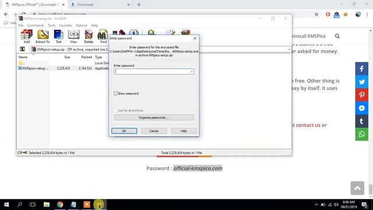Click the uninstall KMSPico nav link
This screenshot has height=210, width=373.
[308, 36]
